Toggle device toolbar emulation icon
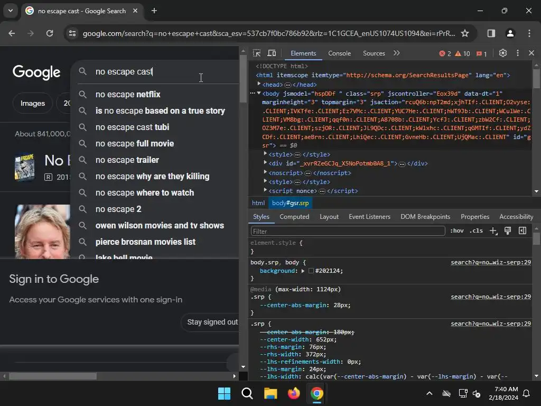The image size is (541, 406). pyautogui.click(x=272, y=53)
